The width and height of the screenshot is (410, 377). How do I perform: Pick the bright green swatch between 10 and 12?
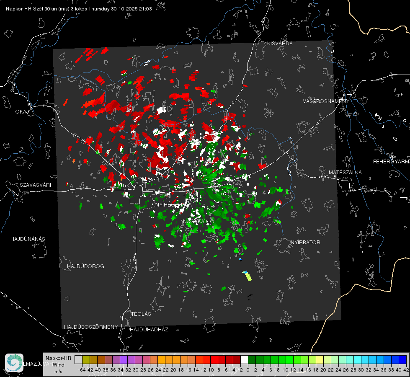[x=289, y=359]
